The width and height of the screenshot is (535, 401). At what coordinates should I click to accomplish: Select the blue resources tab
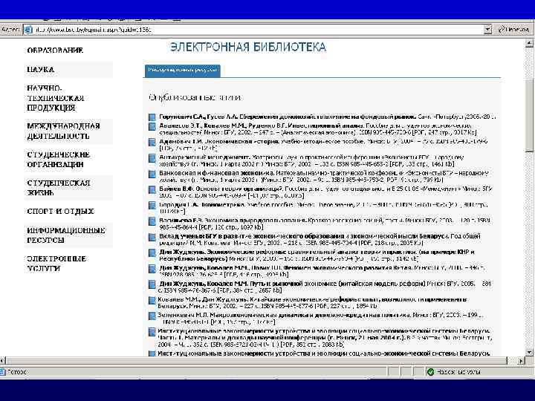[182, 71]
